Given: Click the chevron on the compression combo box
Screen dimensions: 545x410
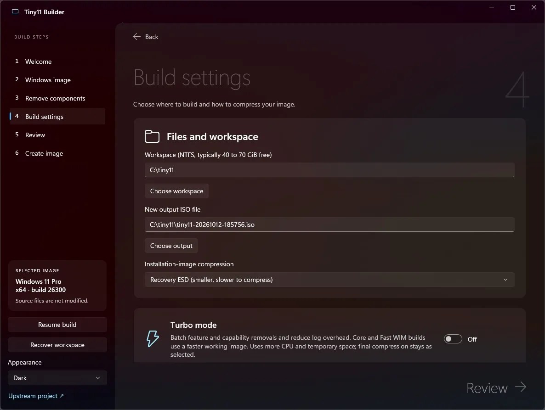Looking at the screenshot, I should tap(505, 280).
